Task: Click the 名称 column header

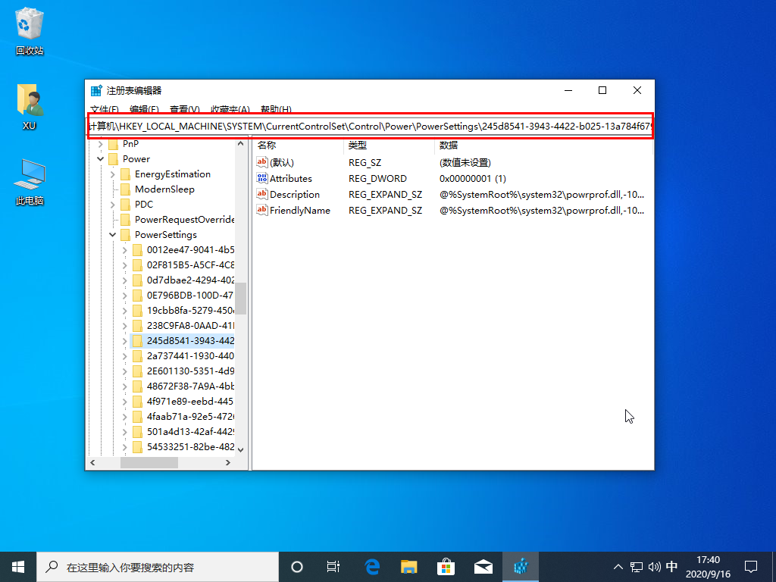Action: 267,145
